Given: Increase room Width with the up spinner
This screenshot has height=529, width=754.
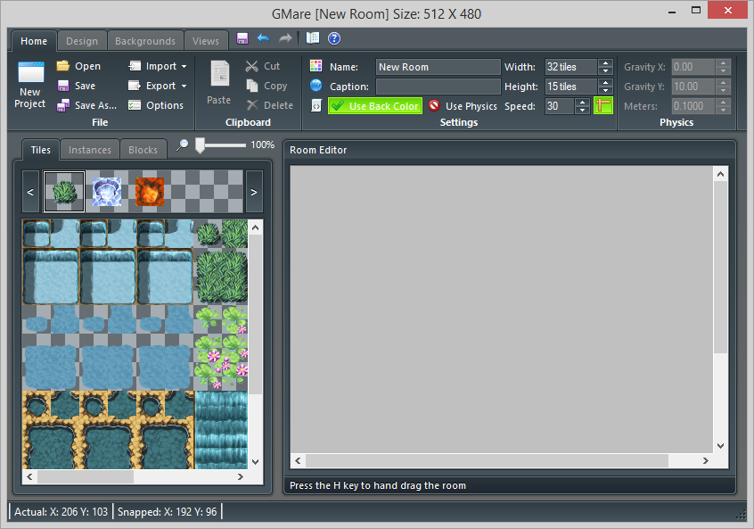Looking at the screenshot, I should 606,63.
